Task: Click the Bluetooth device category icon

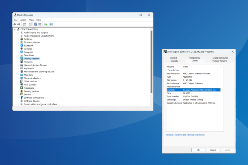Action: click(22, 46)
